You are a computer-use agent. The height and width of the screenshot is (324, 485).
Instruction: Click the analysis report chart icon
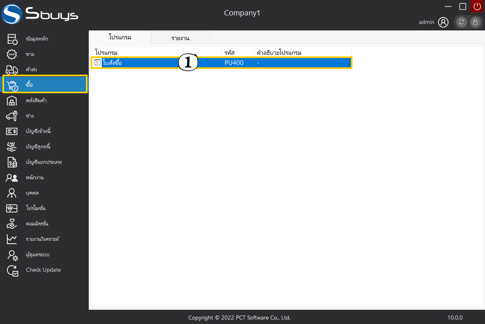coord(12,239)
